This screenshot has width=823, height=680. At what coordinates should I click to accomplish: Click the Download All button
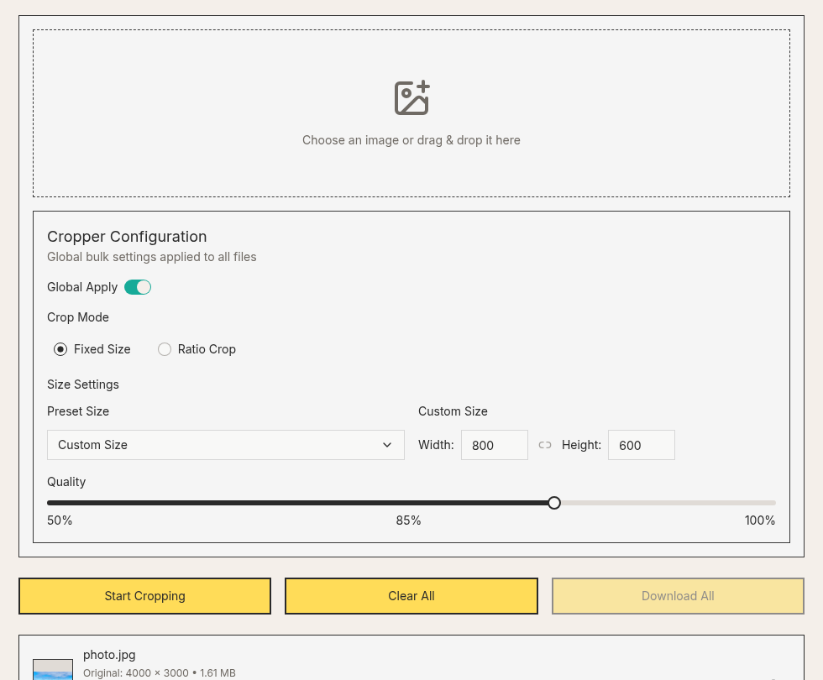click(678, 596)
